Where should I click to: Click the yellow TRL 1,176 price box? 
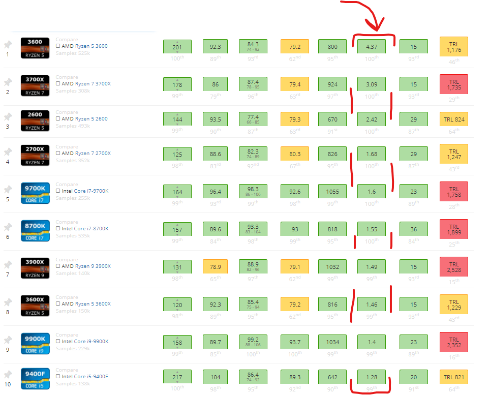[454, 47]
